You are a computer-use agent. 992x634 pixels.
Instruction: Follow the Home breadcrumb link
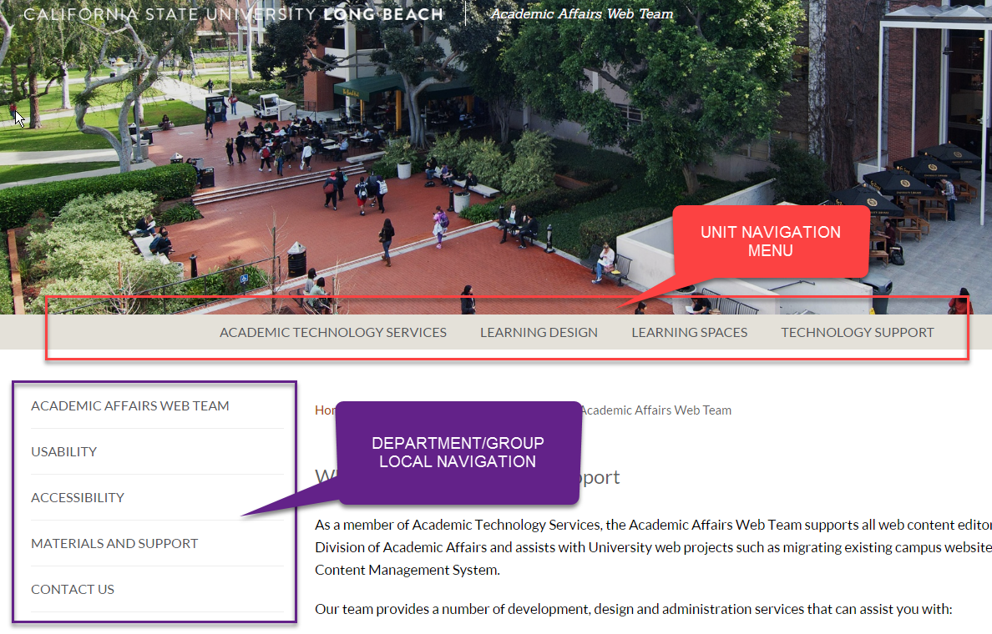click(325, 410)
